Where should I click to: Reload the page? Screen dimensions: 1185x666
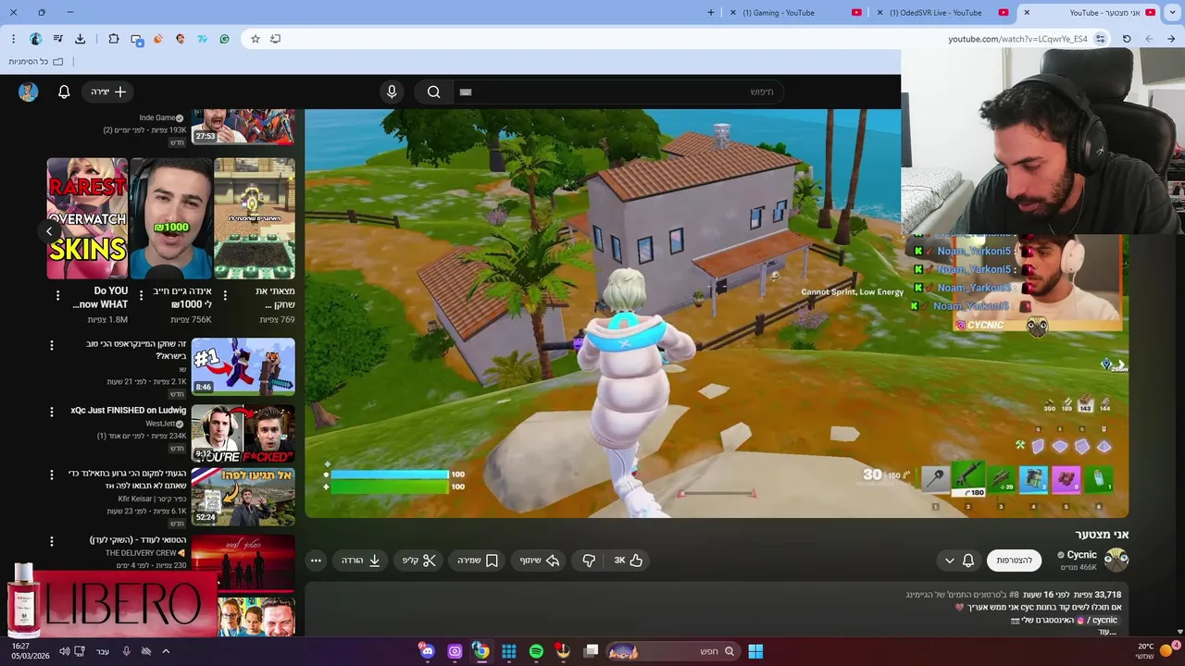coord(1127,39)
